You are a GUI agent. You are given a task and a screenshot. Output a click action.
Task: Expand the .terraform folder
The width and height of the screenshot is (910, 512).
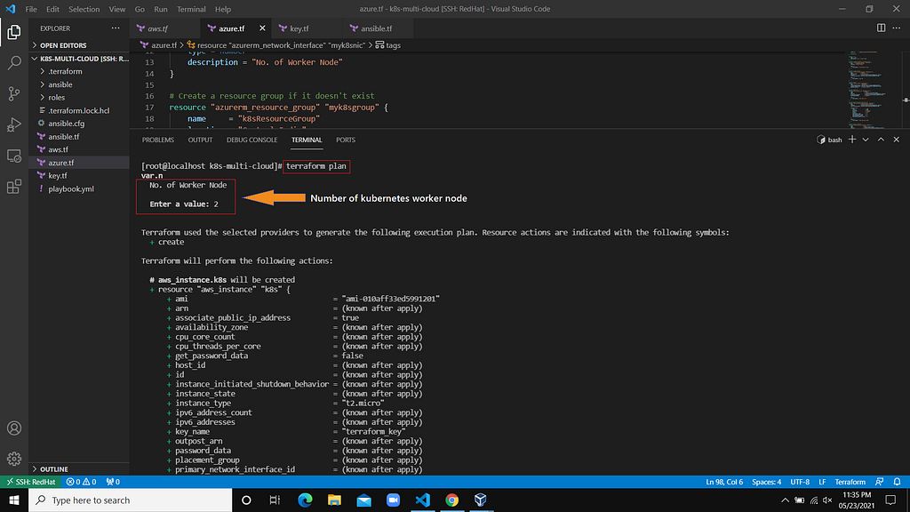click(x=79, y=71)
